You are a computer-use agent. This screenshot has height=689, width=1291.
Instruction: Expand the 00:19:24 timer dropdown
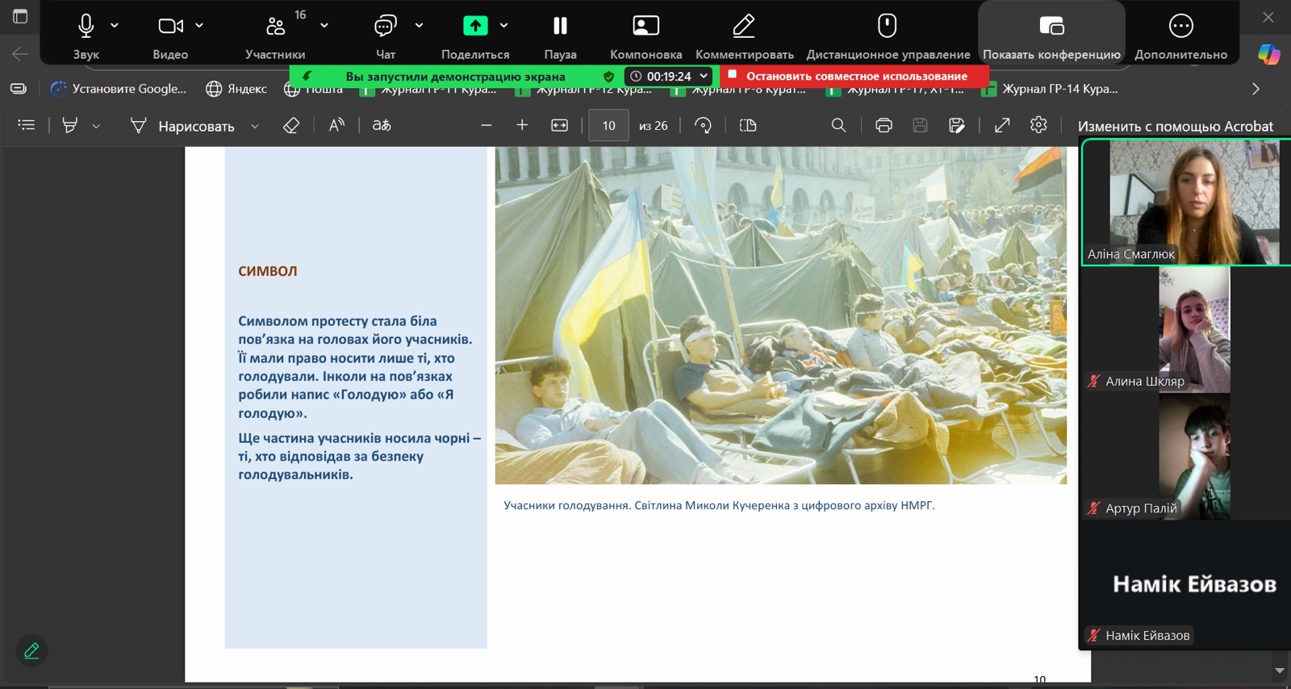click(704, 76)
